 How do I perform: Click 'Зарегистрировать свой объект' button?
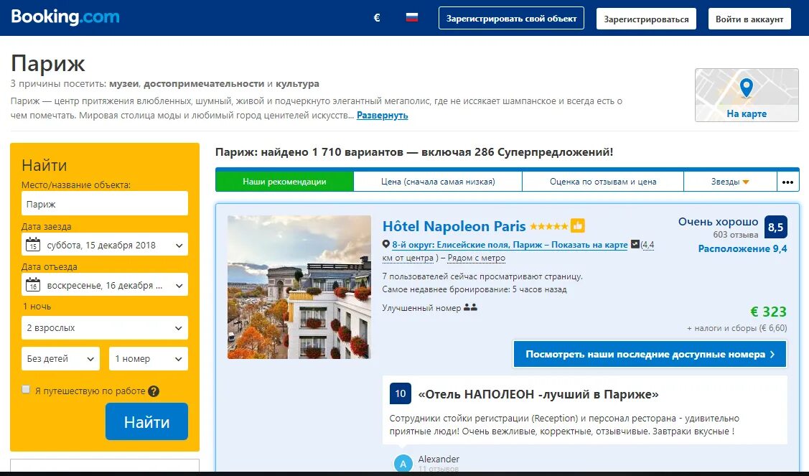click(x=511, y=18)
